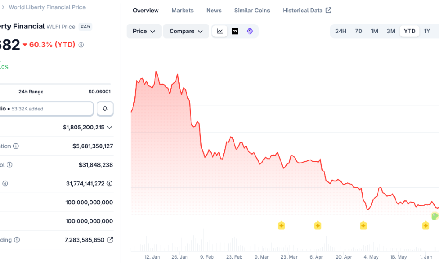Select the 7D time range
The image size is (439, 263).
358,31
